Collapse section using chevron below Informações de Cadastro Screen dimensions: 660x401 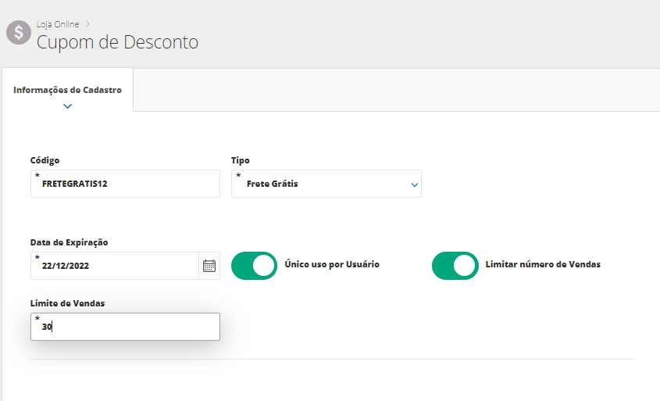coord(67,106)
